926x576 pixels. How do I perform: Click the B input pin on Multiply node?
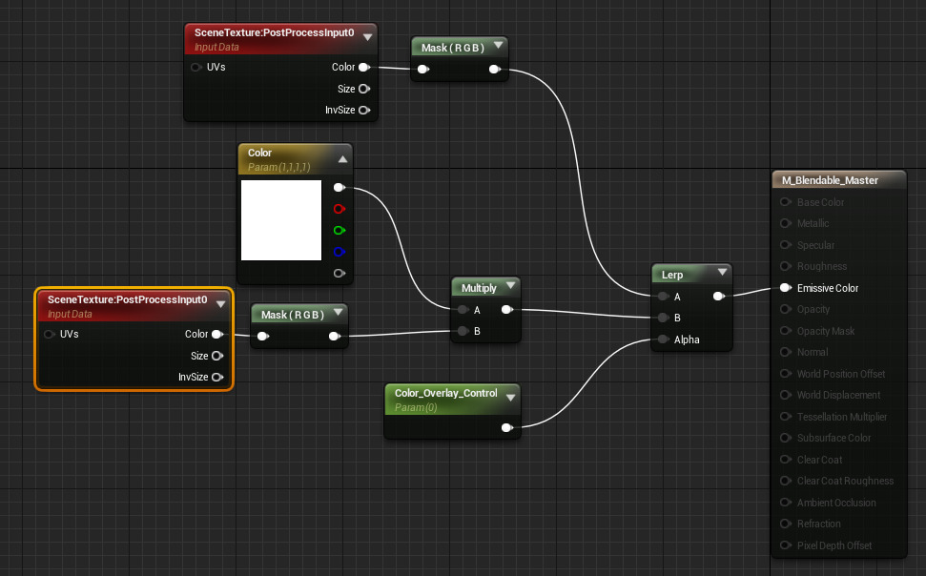[x=462, y=331]
